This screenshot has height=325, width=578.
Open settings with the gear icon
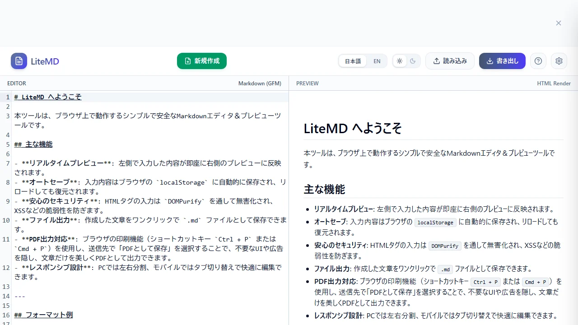(x=559, y=61)
